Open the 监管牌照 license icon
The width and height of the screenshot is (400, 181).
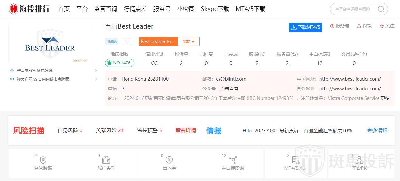pos(43,160)
